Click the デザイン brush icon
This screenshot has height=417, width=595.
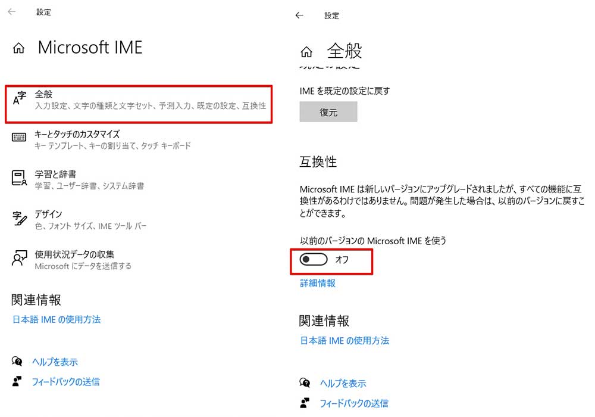pos(20,219)
